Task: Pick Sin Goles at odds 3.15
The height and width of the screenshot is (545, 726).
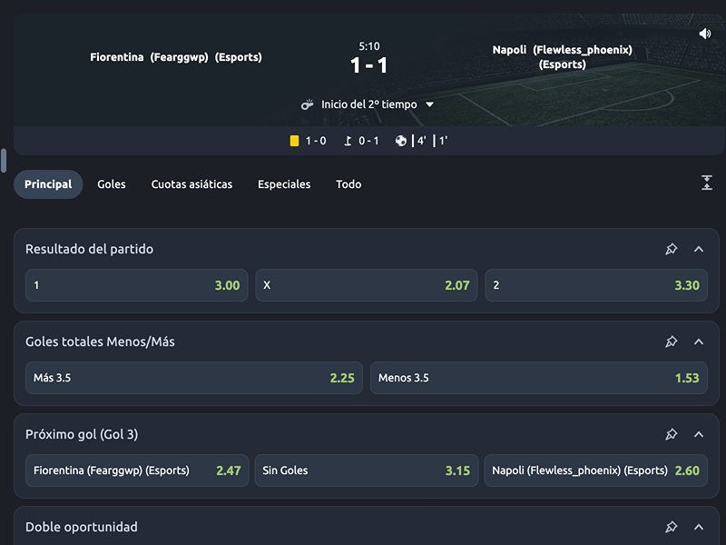Action: point(366,471)
